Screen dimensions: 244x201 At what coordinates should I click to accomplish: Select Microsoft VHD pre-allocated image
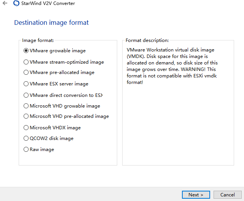[x=66, y=116]
